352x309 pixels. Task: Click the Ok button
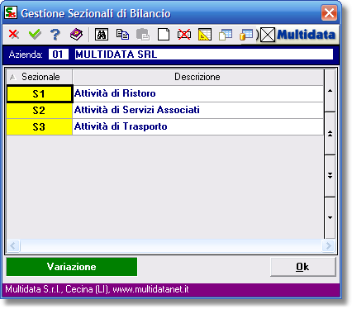pyautogui.click(x=303, y=267)
